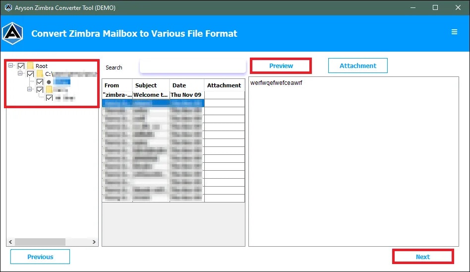Toggle checkbox of the second subfolder
Screen dimensions: 470x272
pos(40,90)
